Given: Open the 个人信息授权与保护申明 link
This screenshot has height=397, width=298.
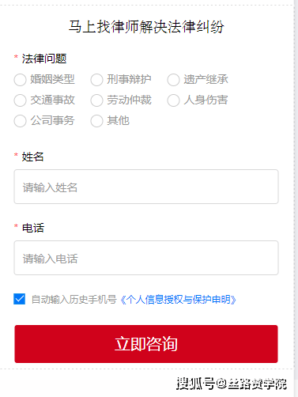Looking at the screenshot, I should click(x=178, y=300).
